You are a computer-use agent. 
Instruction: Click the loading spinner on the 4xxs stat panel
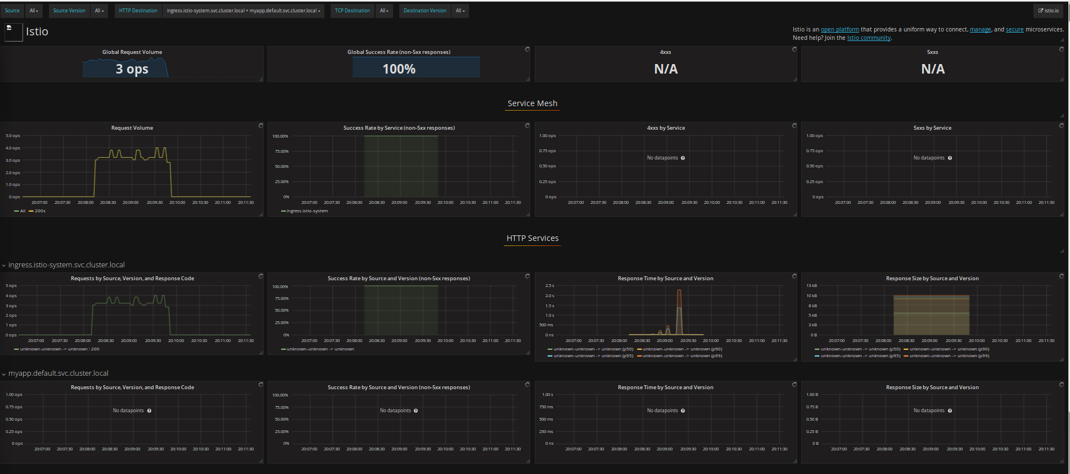(794, 49)
